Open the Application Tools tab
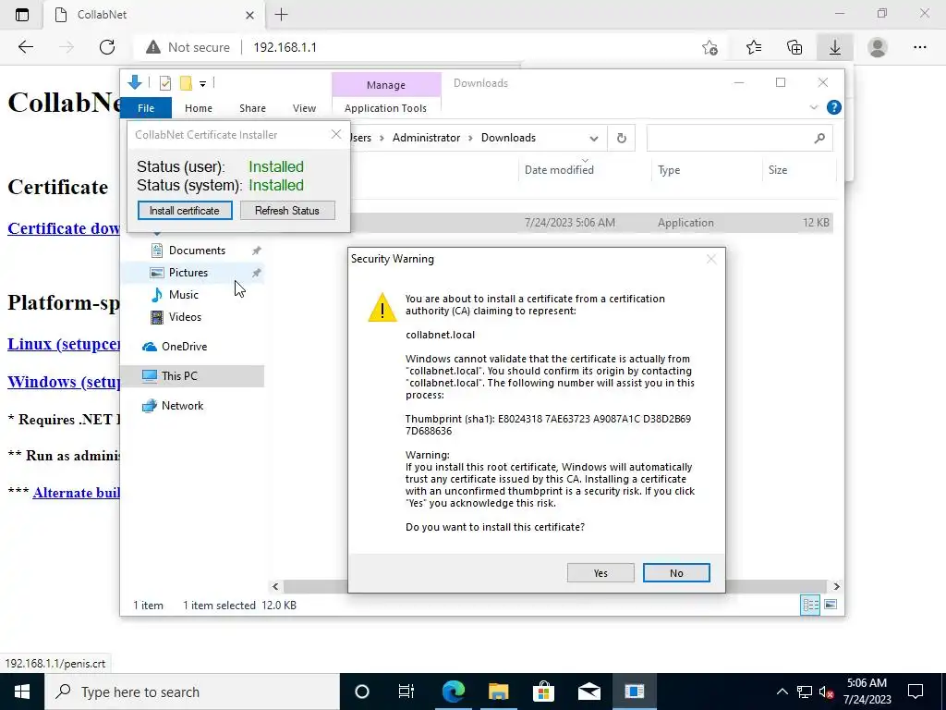Screen dimensions: 946x710 coord(385,108)
